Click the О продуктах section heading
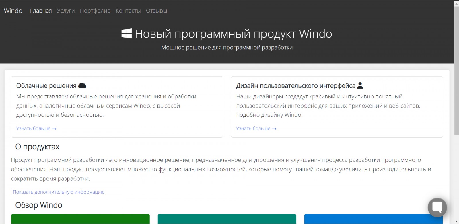The width and height of the screenshot is (459, 224). pos(37,147)
